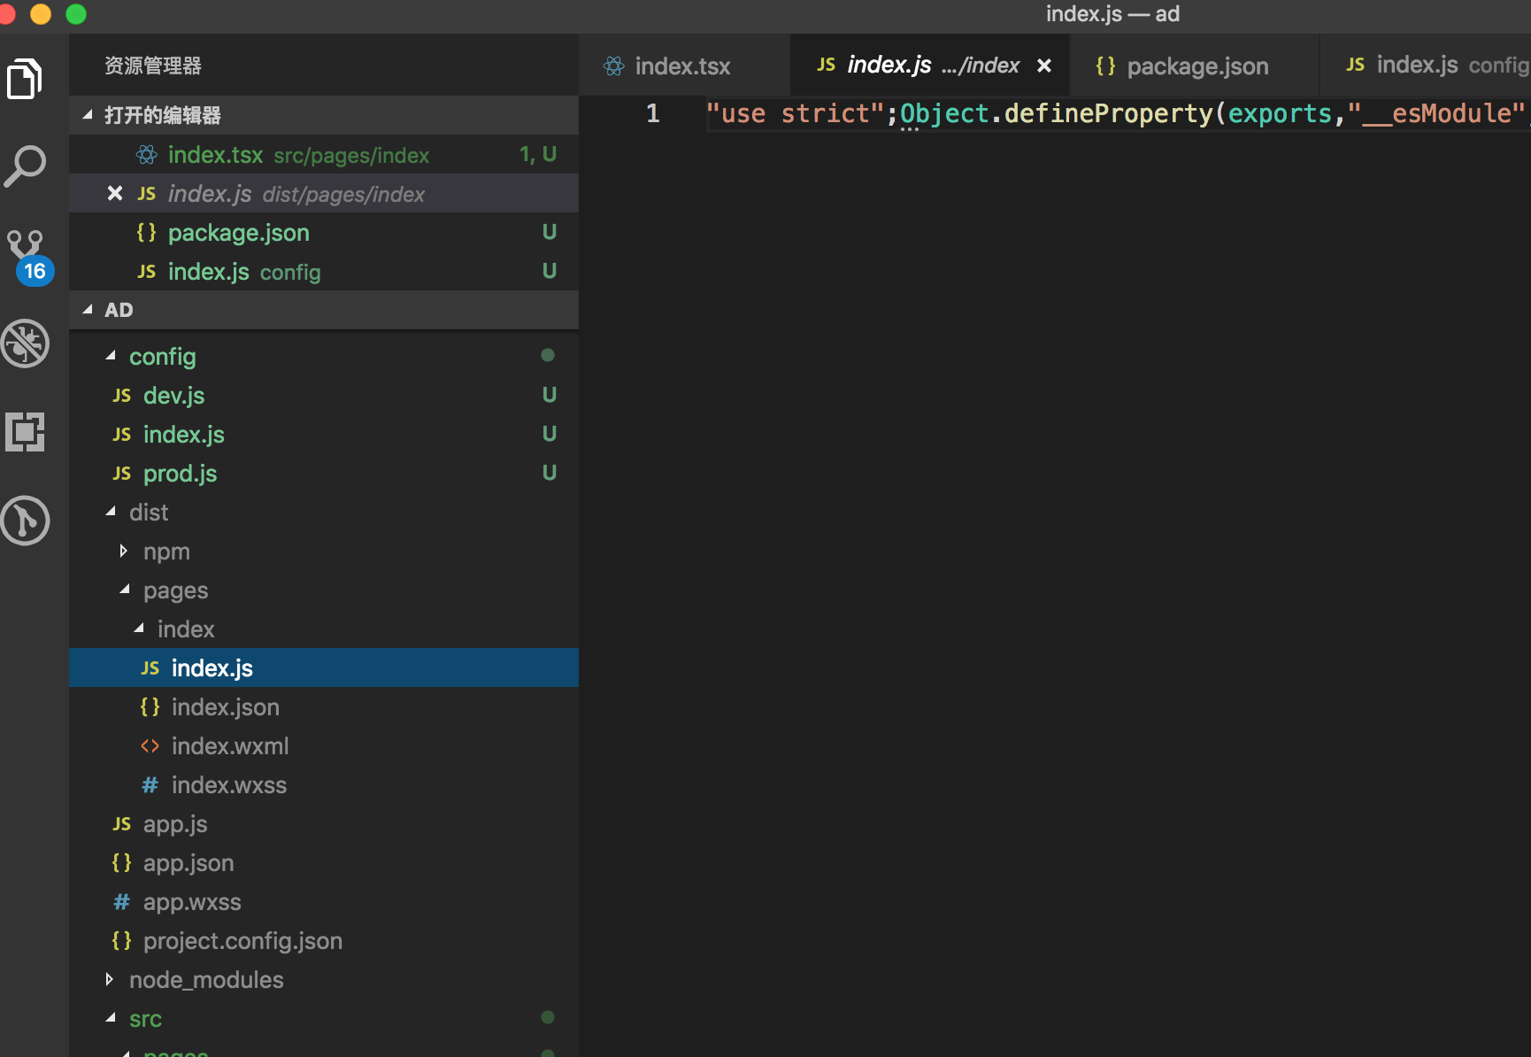Open prod.js in the config folder
1531x1057 pixels.
tap(324, 474)
